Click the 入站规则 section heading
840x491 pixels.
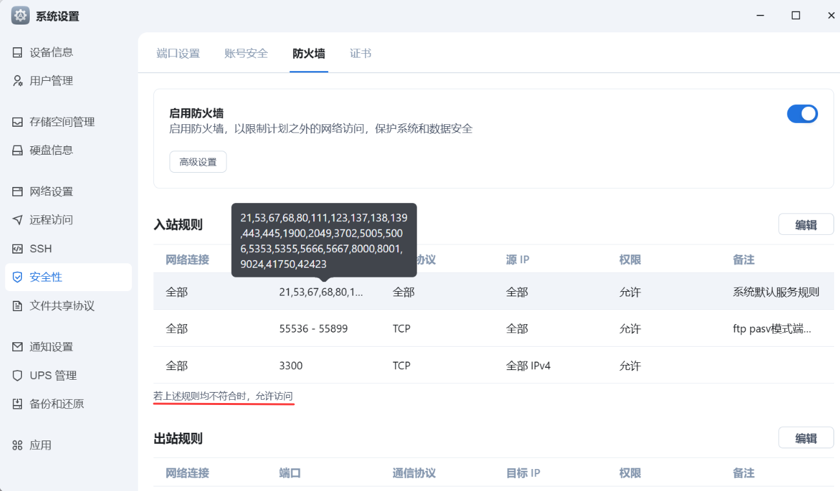pos(178,225)
